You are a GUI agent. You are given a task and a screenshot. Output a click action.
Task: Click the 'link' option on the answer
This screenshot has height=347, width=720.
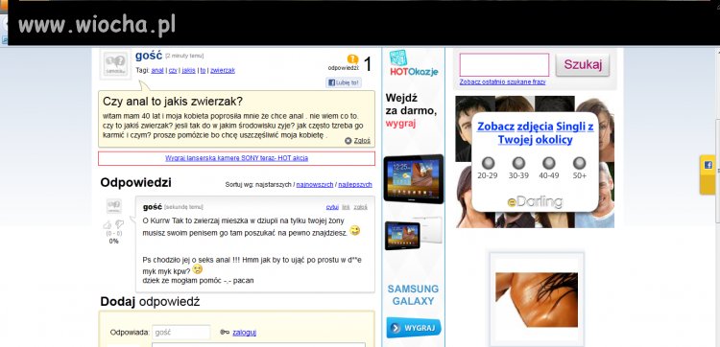pos(346,207)
